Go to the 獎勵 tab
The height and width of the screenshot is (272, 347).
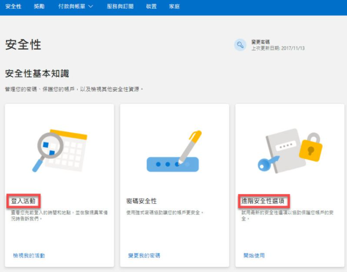pos(39,7)
